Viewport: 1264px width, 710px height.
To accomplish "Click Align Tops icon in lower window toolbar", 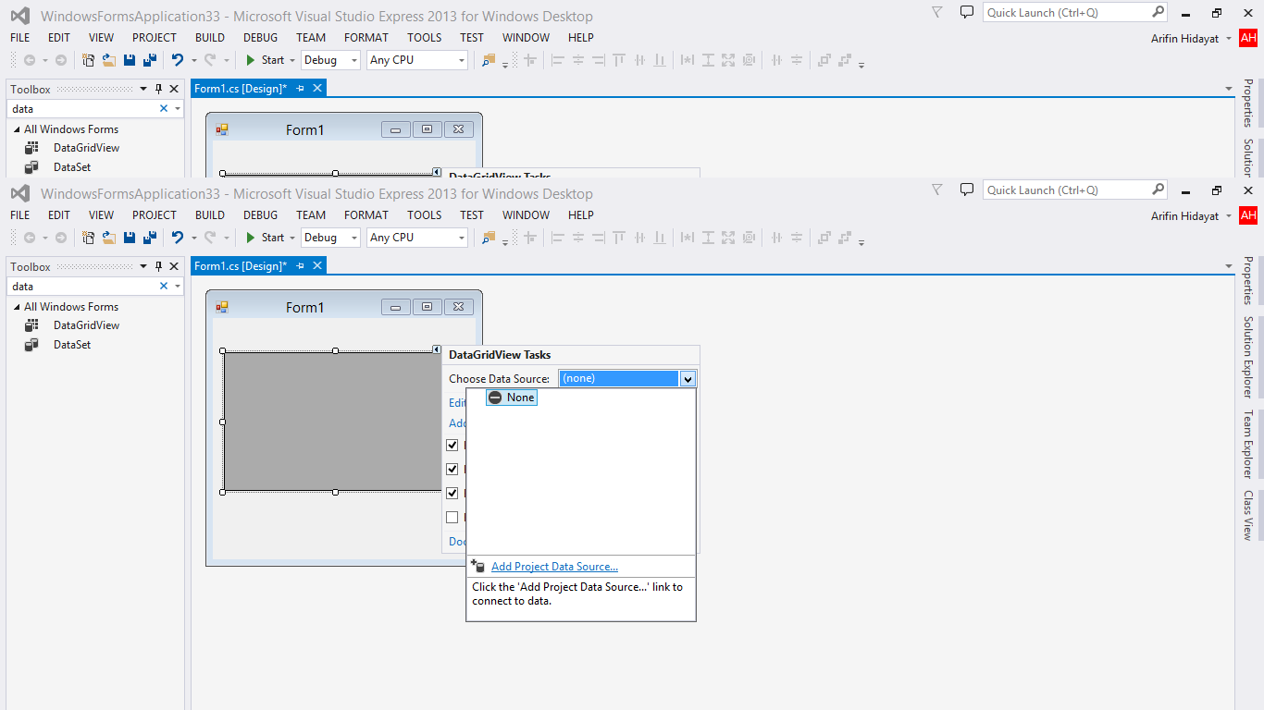I will tap(619, 238).
